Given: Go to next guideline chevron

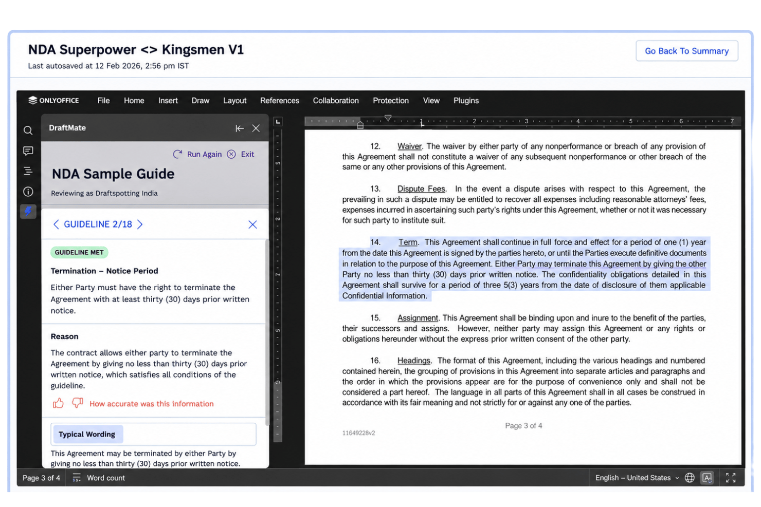Looking at the screenshot, I should 140,224.
